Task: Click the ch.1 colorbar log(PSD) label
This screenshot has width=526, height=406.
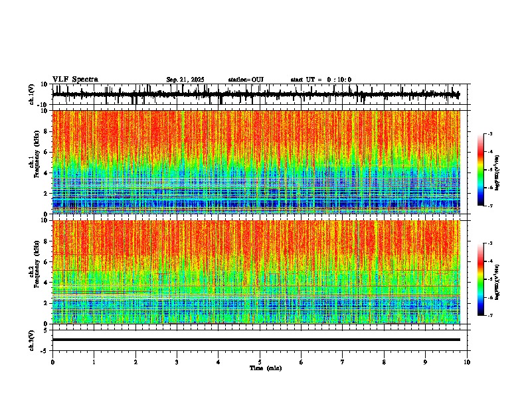Action: pyautogui.click(x=497, y=173)
